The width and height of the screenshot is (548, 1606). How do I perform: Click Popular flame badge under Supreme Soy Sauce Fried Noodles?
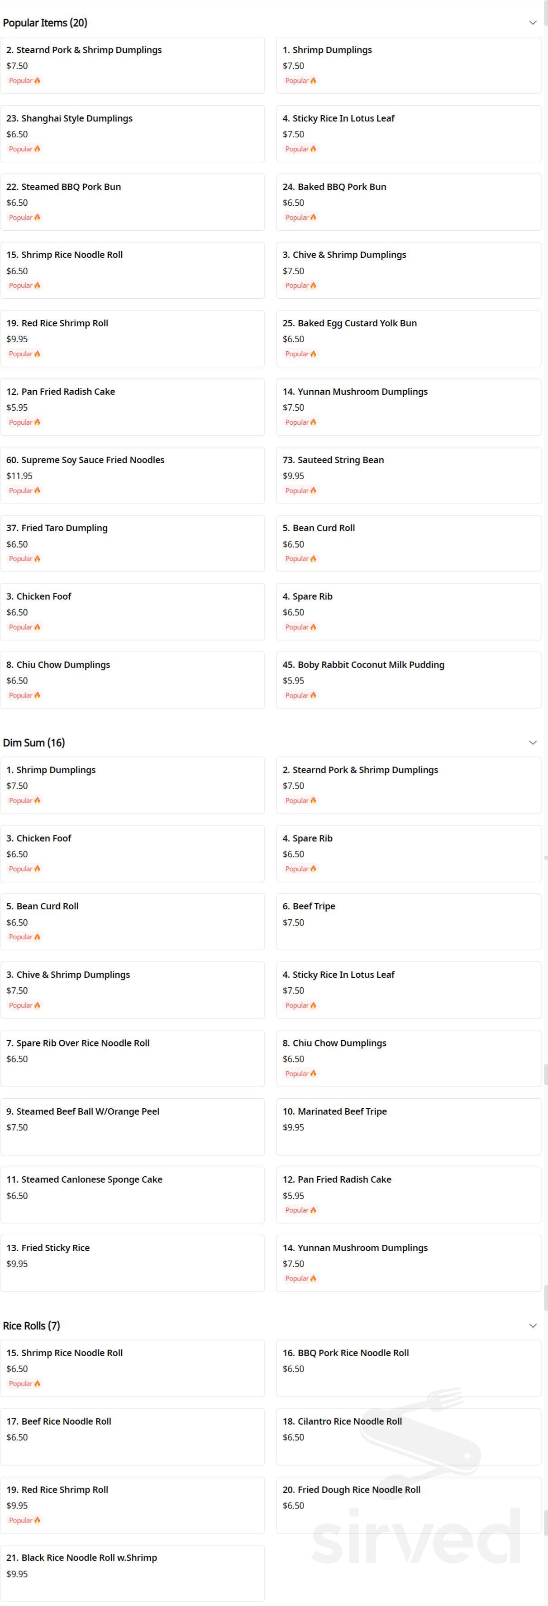[x=25, y=490]
